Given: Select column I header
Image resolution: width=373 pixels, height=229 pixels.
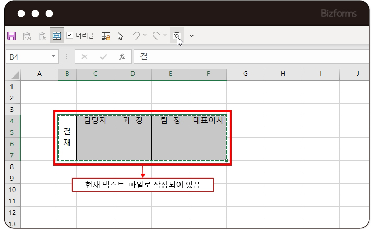Looking at the screenshot, I should pyautogui.click(x=321, y=74).
